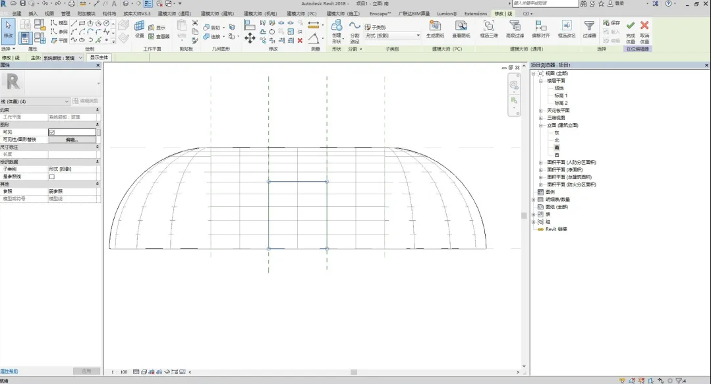
Task: Expand the 三维视图 tree node
Action: pos(540,118)
